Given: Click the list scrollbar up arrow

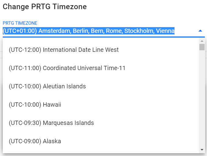Looking at the screenshot, I should [202, 41].
